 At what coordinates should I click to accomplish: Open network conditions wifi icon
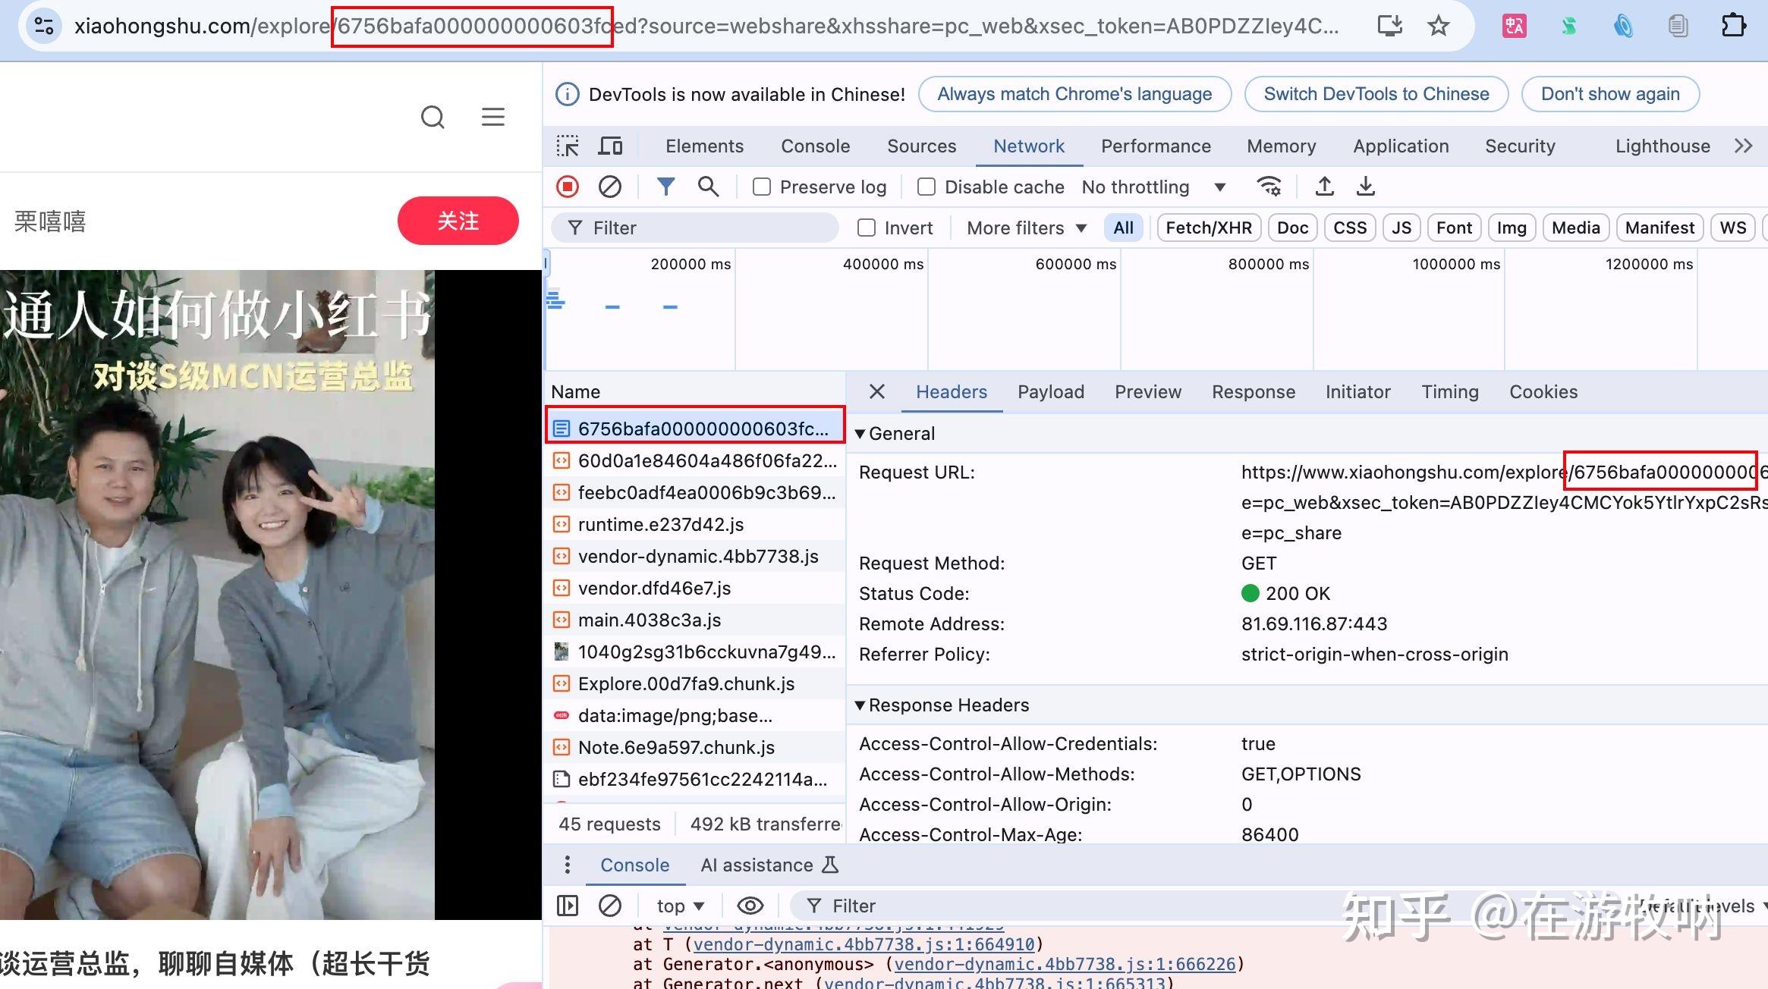tap(1269, 187)
